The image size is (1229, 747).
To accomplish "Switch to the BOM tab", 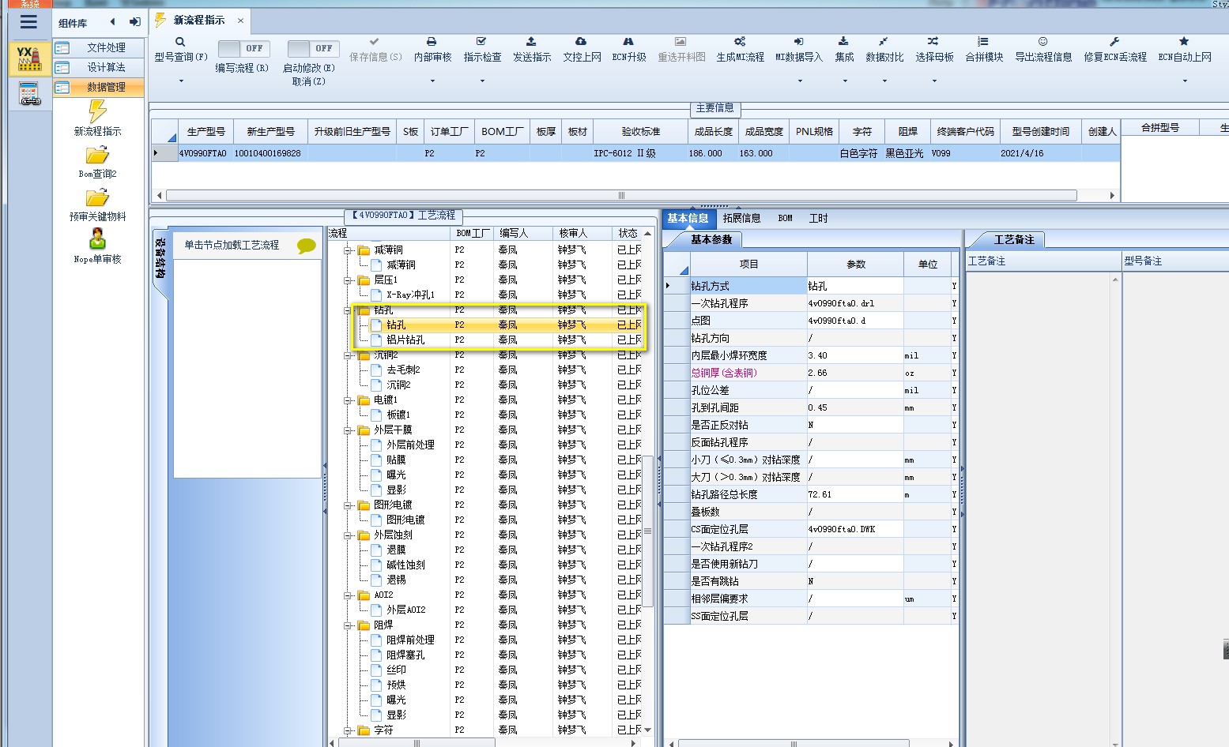I will (785, 219).
